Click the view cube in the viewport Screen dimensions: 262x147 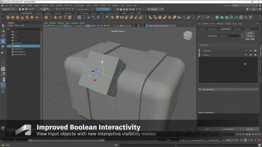[x=187, y=36]
